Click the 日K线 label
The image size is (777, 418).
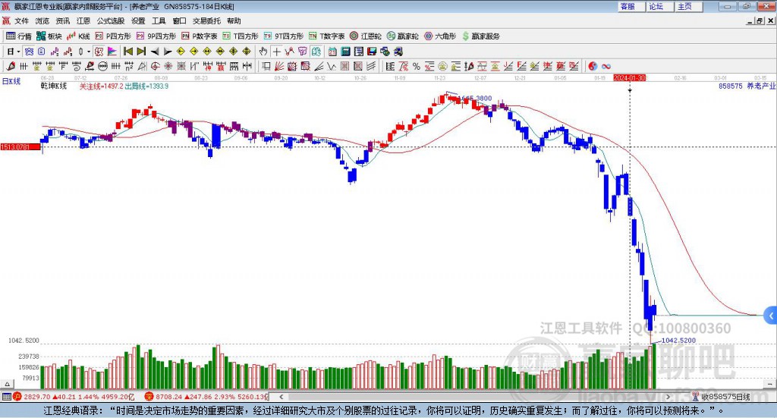pyautogui.click(x=11, y=81)
